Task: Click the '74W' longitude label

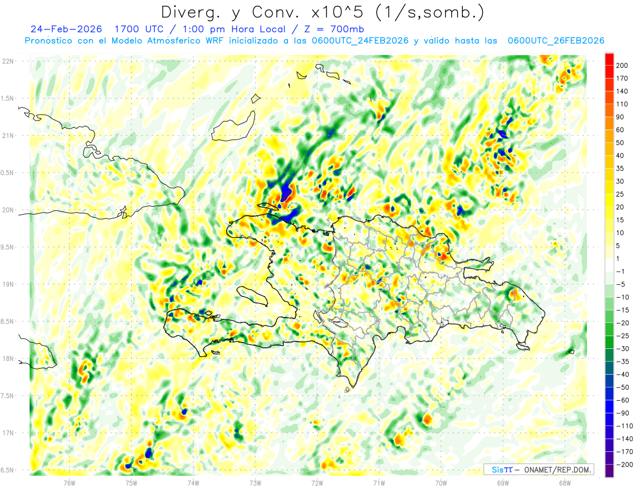Action: click(x=193, y=482)
